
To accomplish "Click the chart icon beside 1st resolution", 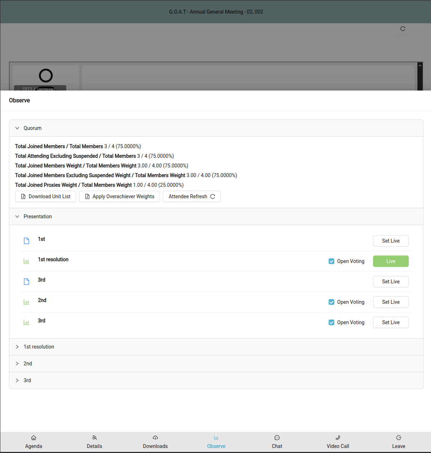I will [x=26, y=261].
